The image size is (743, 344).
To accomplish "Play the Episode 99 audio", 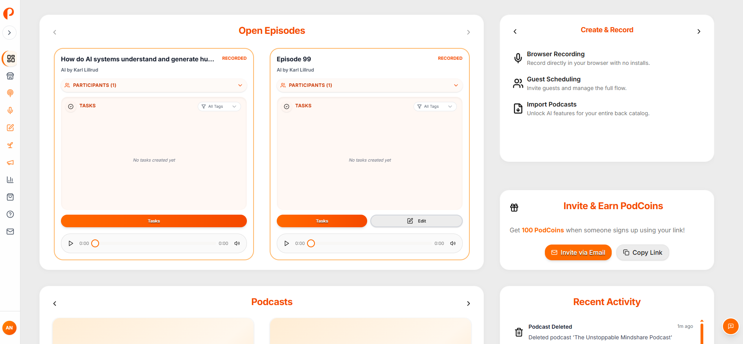I will tap(287, 243).
